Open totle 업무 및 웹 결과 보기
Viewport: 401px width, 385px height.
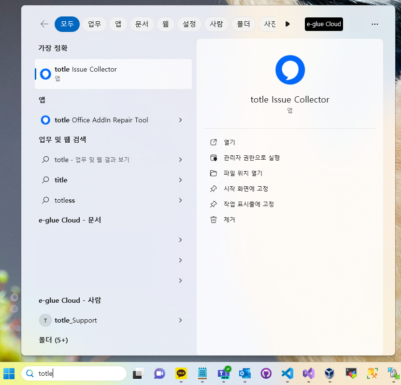tap(113, 160)
